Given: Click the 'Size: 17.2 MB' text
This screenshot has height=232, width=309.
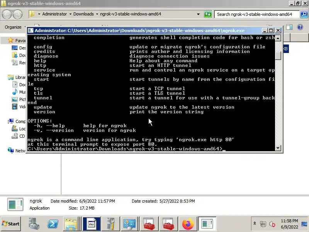Looking at the screenshot, I should pyautogui.click(x=81, y=208).
